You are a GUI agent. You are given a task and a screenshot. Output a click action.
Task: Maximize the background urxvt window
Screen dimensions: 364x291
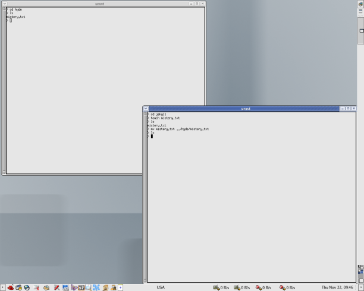[x=197, y=4]
